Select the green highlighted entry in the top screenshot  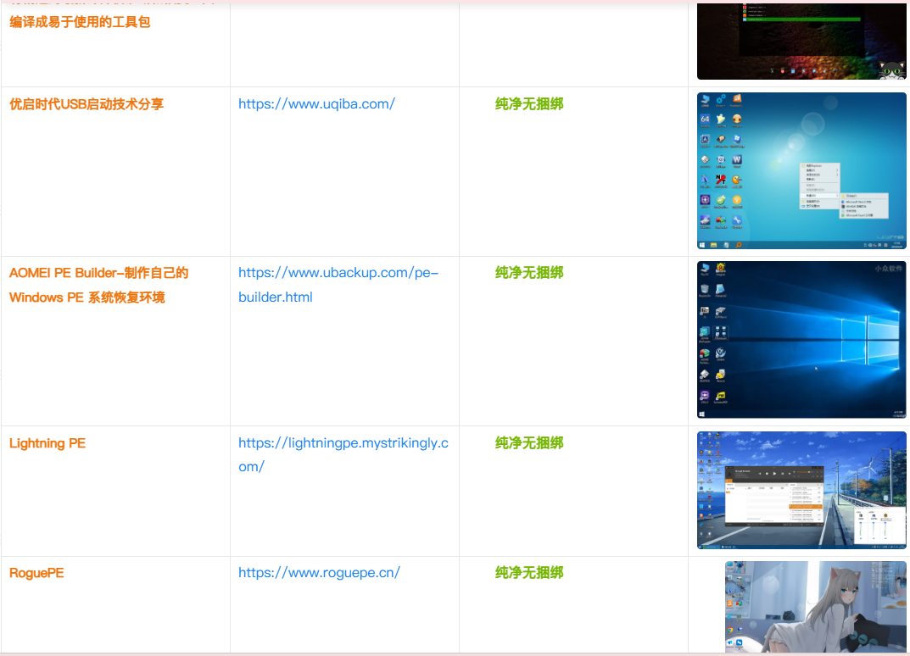[801, 19]
